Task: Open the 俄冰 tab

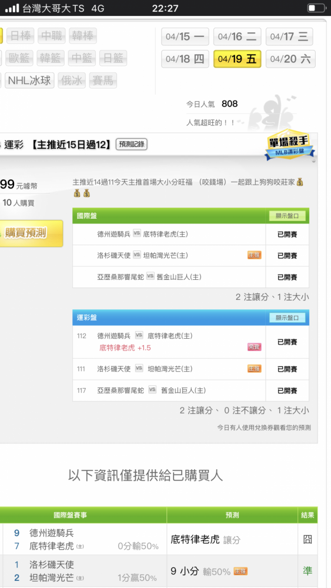Action: (72, 80)
